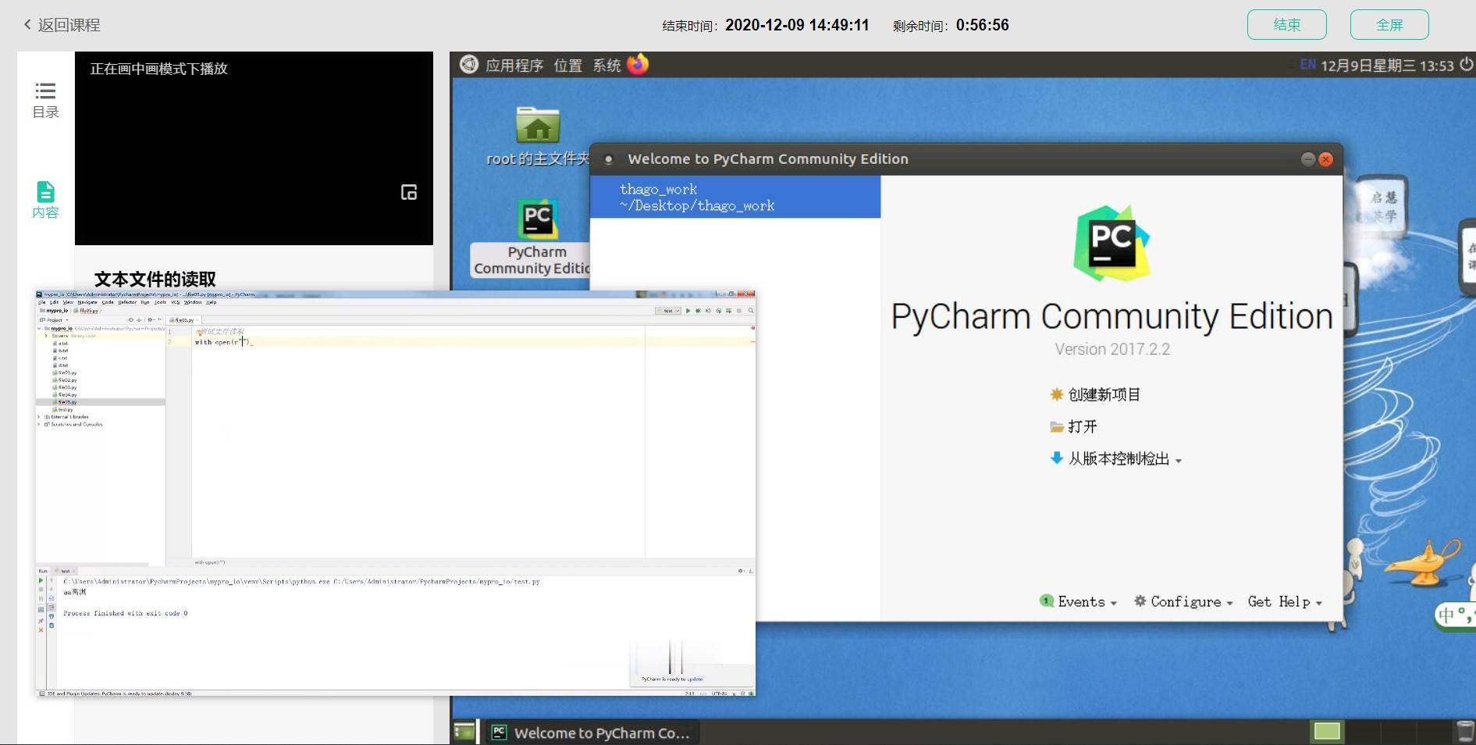1476x745 pixels.
Task: Click the GNOME foot logo icon
Action: click(x=469, y=64)
